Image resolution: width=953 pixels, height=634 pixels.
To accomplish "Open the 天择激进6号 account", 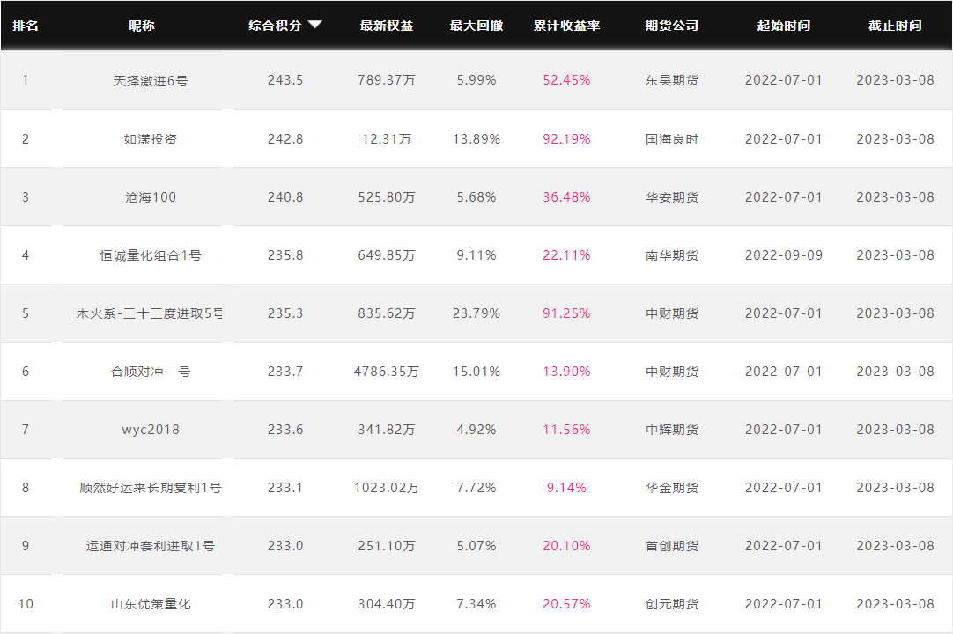I will click(x=150, y=81).
